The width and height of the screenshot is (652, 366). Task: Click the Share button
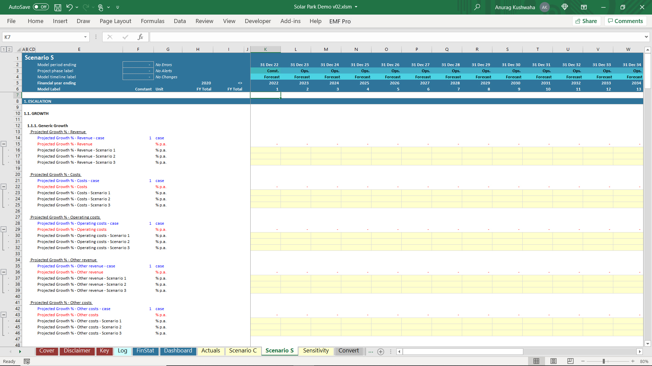point(586,21)
